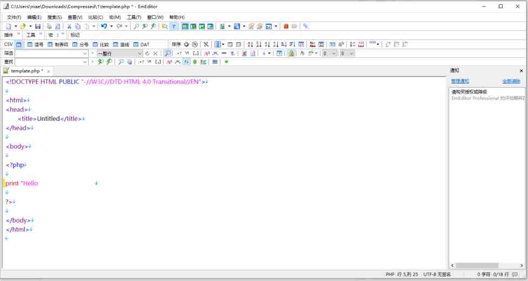Screen dimensions: 528x281
Task: Click the yellow highlighted lock icon in Filter bar
Action: [x=291, y=53]
